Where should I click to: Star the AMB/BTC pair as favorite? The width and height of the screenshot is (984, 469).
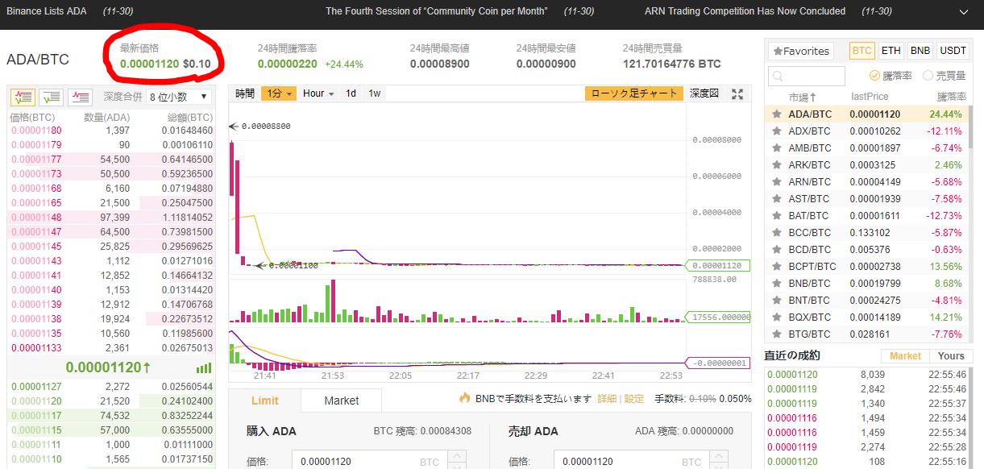coord(777,148)
